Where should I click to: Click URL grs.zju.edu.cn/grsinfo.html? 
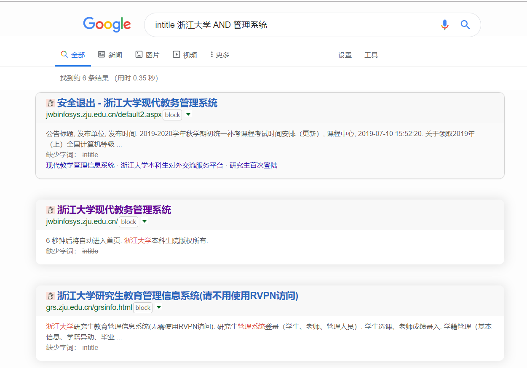click(x=89, y=307)
